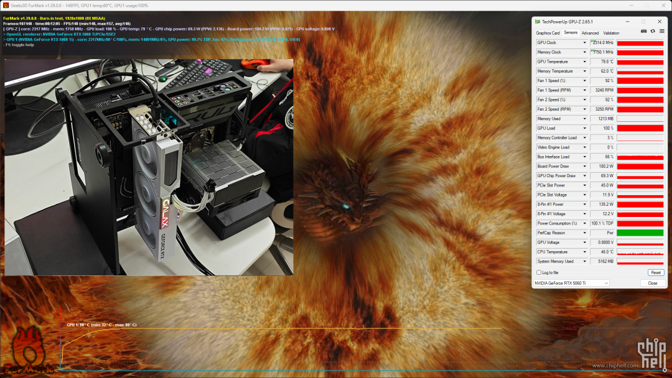Screen dimensions: 672x378
Task: Click the 8-Pin #1 Power value 135.2 W
Action: tap(602, 204)
